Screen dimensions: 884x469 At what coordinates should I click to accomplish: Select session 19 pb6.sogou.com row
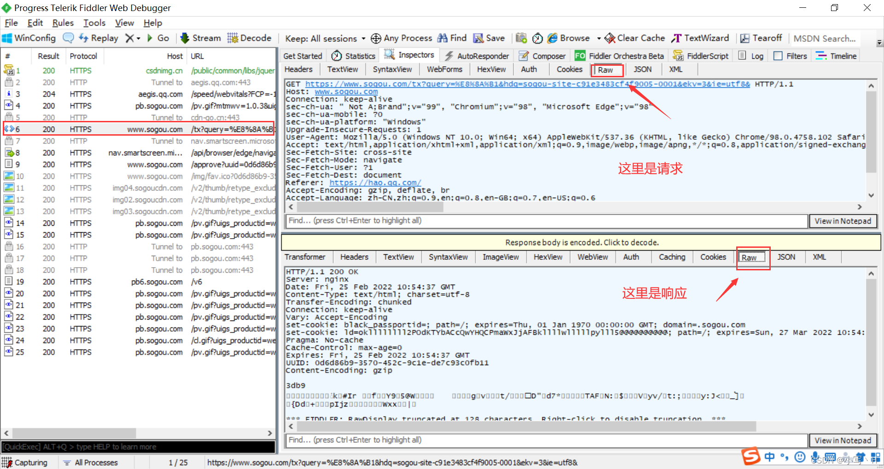click(139, 282)
